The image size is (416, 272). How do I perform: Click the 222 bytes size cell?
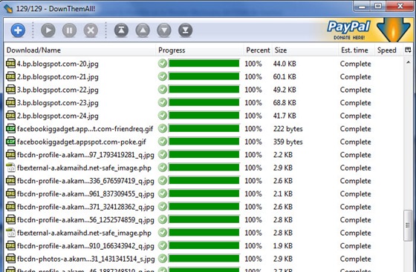pos(288,129)
